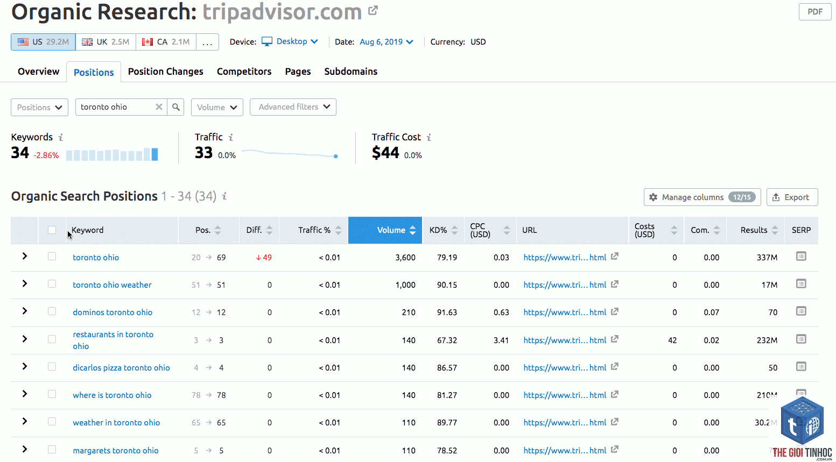Check the box for 'toronto ohio' keyword
This screenshot has height=462, width=836.
tap(52, 257)
